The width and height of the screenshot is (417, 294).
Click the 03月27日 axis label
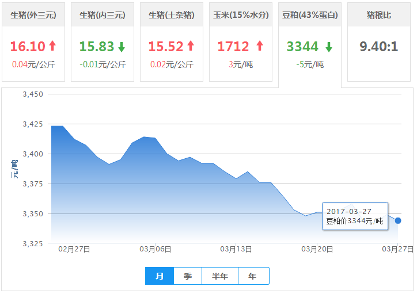(x=398, y=249)
